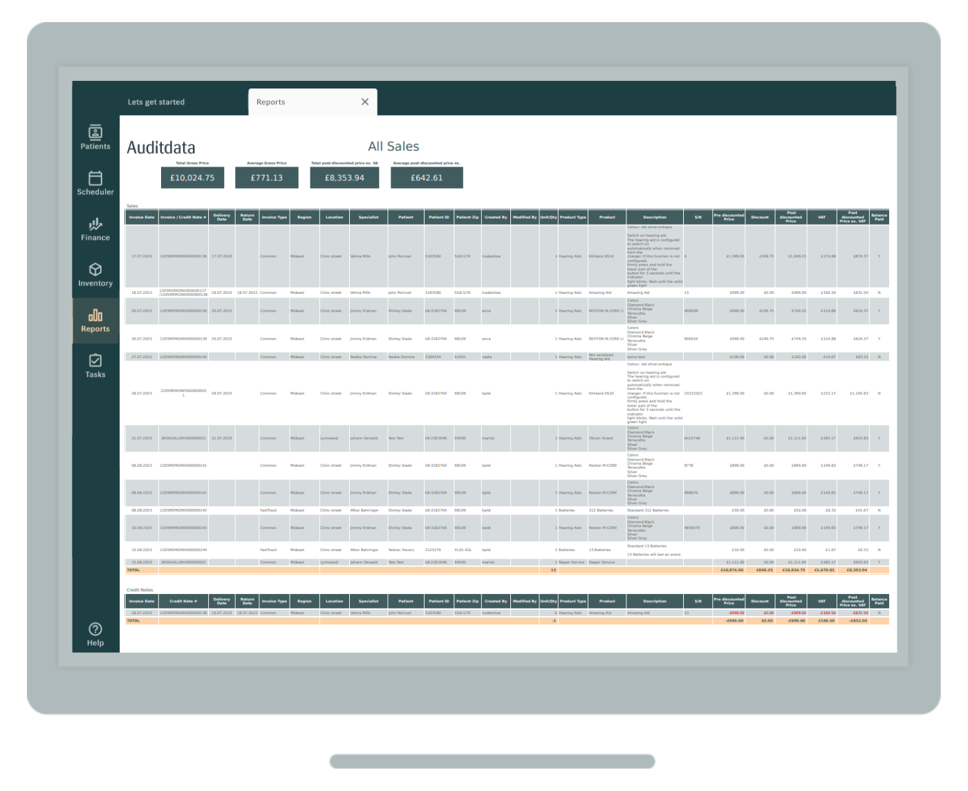Open the Tasks section from the sidebar
968x791 pixels.
[x=95, y=366]
